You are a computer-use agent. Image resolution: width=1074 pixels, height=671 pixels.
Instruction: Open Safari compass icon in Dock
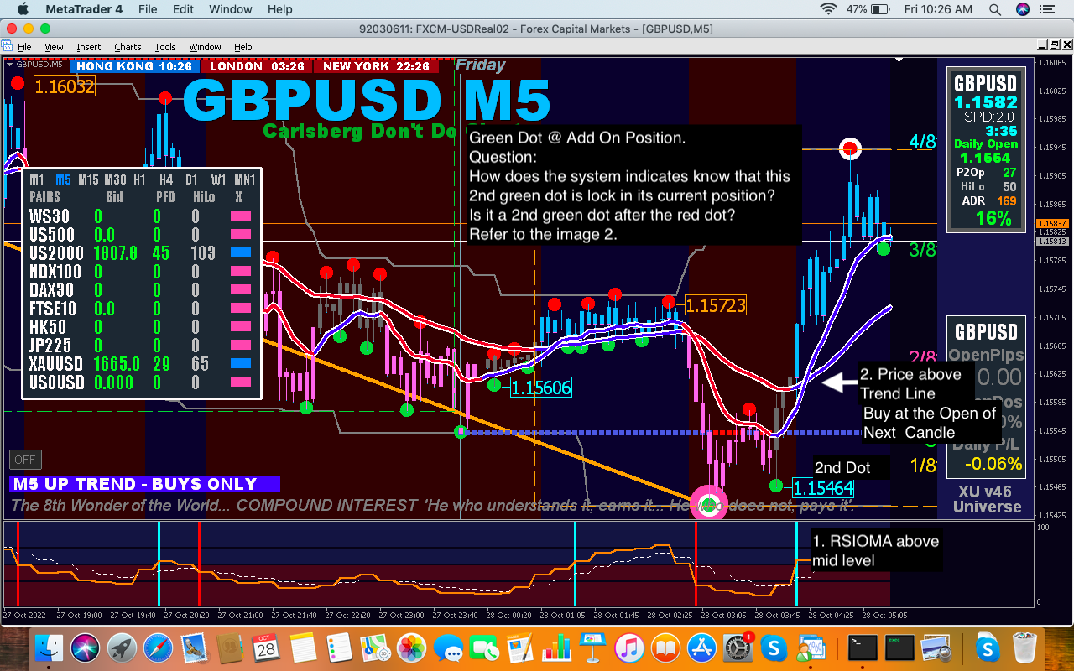tap(158, 648)
